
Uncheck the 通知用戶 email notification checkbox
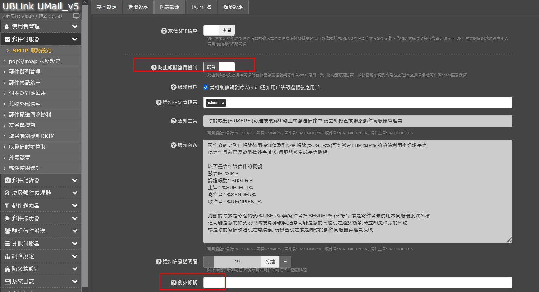pos(206,87)
